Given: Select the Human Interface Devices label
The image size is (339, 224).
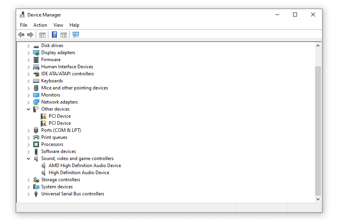Looking at the screenshot, I should coord(67,67).
